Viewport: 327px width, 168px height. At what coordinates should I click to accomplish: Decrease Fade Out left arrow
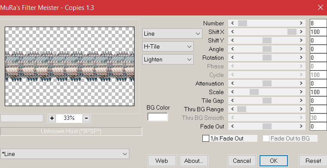click(x=232, y=126)
